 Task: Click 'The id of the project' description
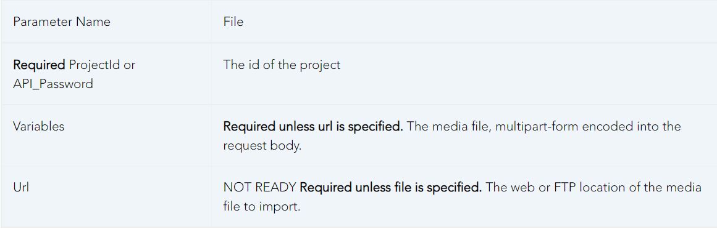click(x=282, y=65)
